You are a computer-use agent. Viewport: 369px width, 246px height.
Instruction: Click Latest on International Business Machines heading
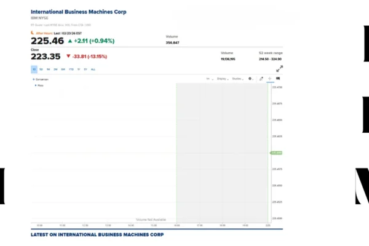97,235
